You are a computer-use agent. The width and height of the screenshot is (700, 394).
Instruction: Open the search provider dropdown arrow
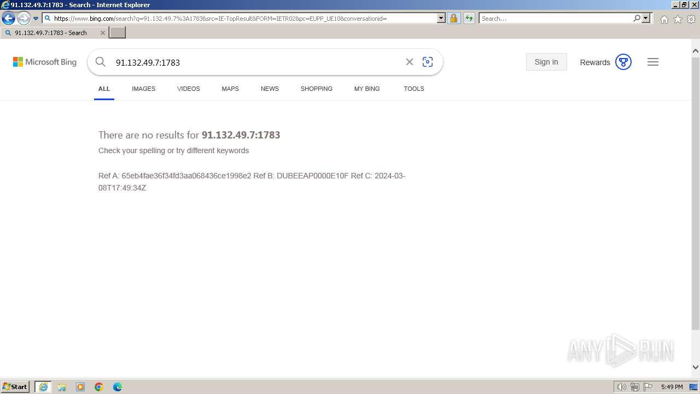(x=646, y=18)
